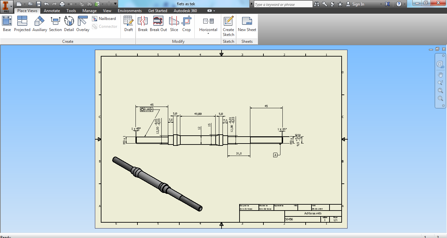Click the keyword search input field
The image size is (447, 238).
coord(283,4)
